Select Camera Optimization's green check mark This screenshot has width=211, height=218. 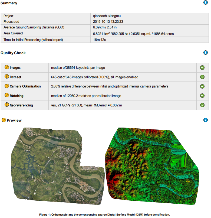202,86
